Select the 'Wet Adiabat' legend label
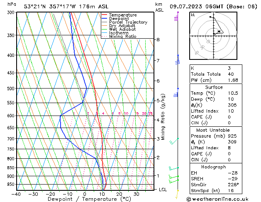The height and width of the screenshot is (202, 261). (x=122, y=29)
